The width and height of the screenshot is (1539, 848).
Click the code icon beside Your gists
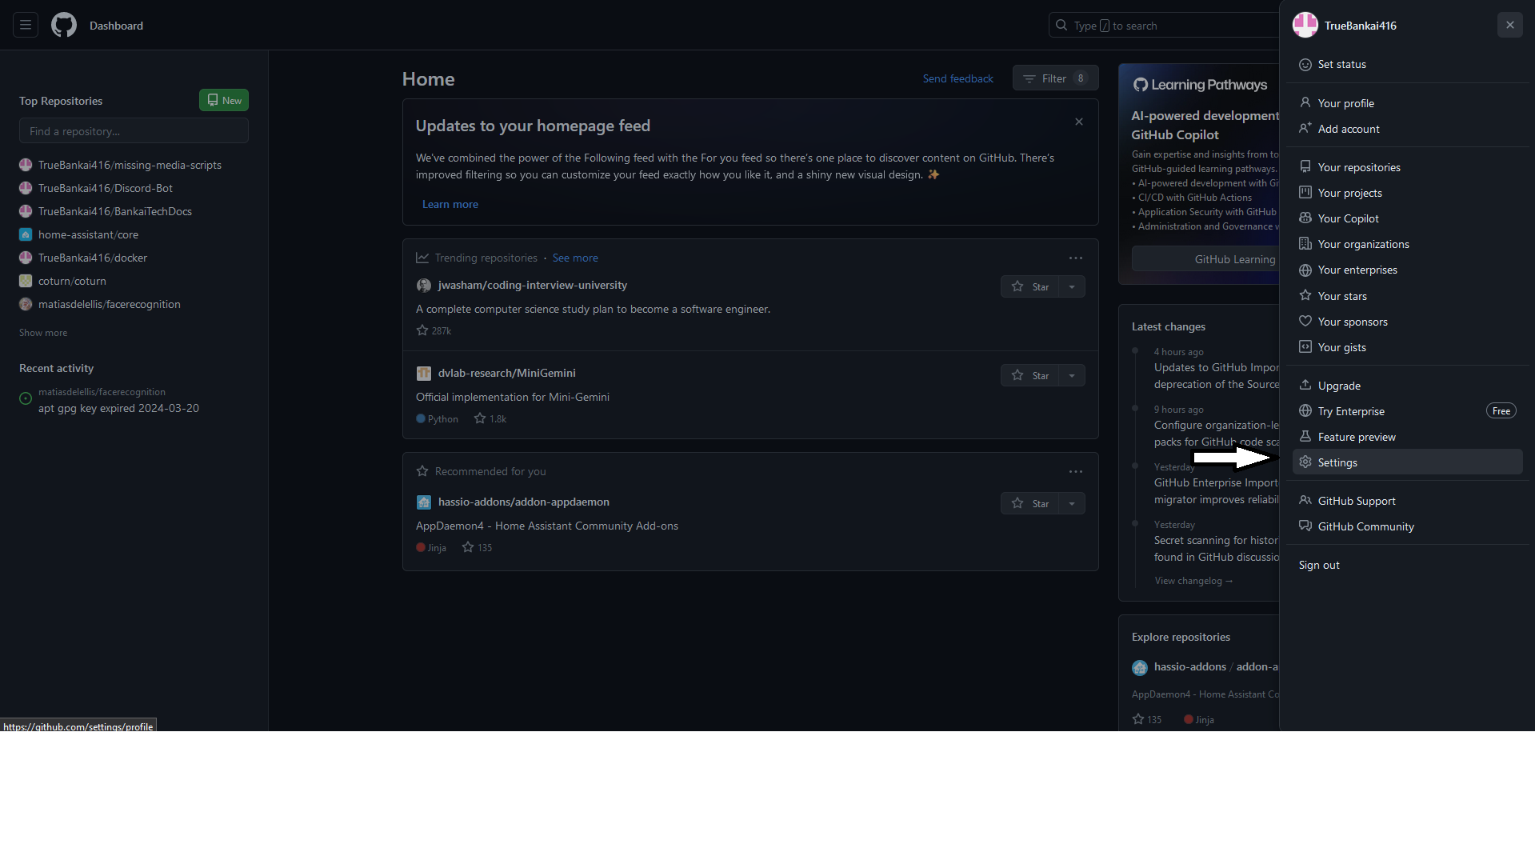1305,346
